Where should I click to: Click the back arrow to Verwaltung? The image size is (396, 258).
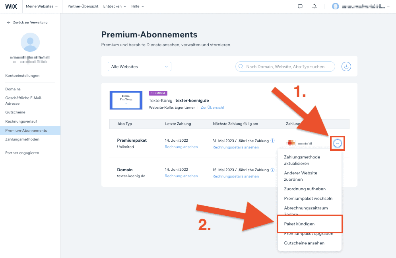pos(9,22)
